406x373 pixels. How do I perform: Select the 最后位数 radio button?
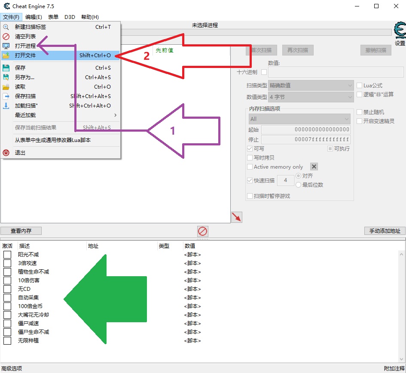(x=299, y=185)
